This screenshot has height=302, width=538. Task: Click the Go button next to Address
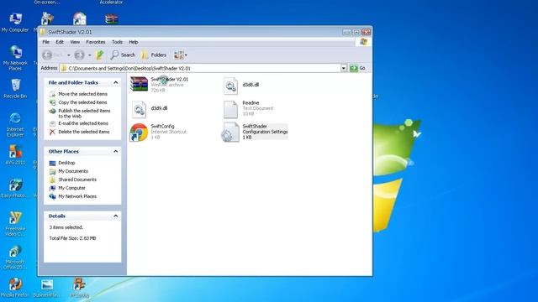(x=357, y=68)
